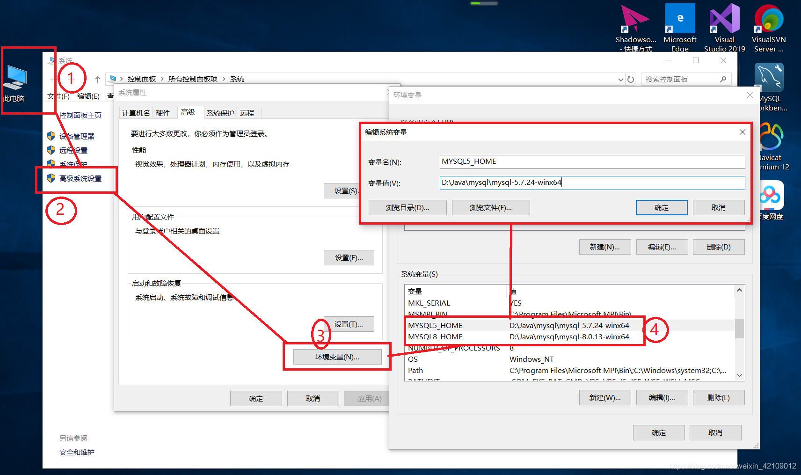Select the MYSQL5_HOME system variable row
801x475 pixels.
click(x=569, y=325)
